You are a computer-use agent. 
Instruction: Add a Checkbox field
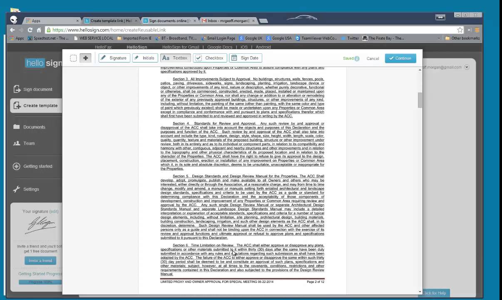pyautogui.click(x=210, y=58)
